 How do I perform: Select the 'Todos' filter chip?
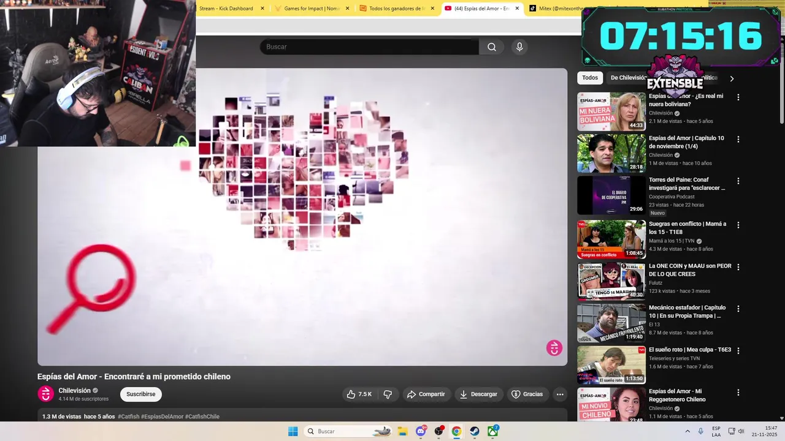coord(590,78)
